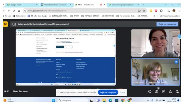Open host controls lock icon

[177, 91]
